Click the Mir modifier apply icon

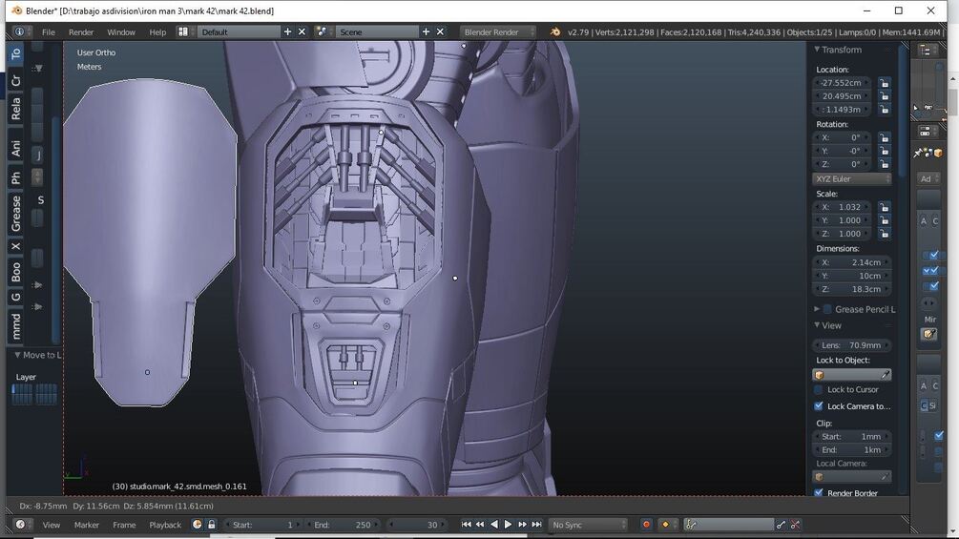tap(929, 334)
